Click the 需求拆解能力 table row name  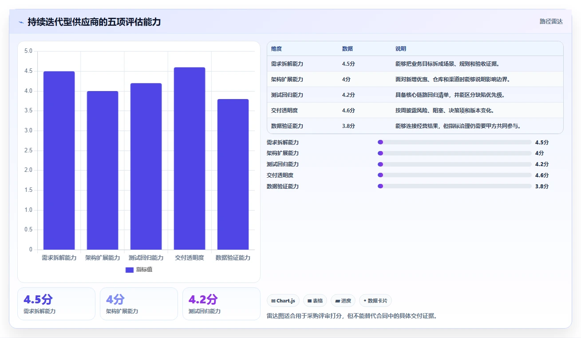[x=287, y=64]
